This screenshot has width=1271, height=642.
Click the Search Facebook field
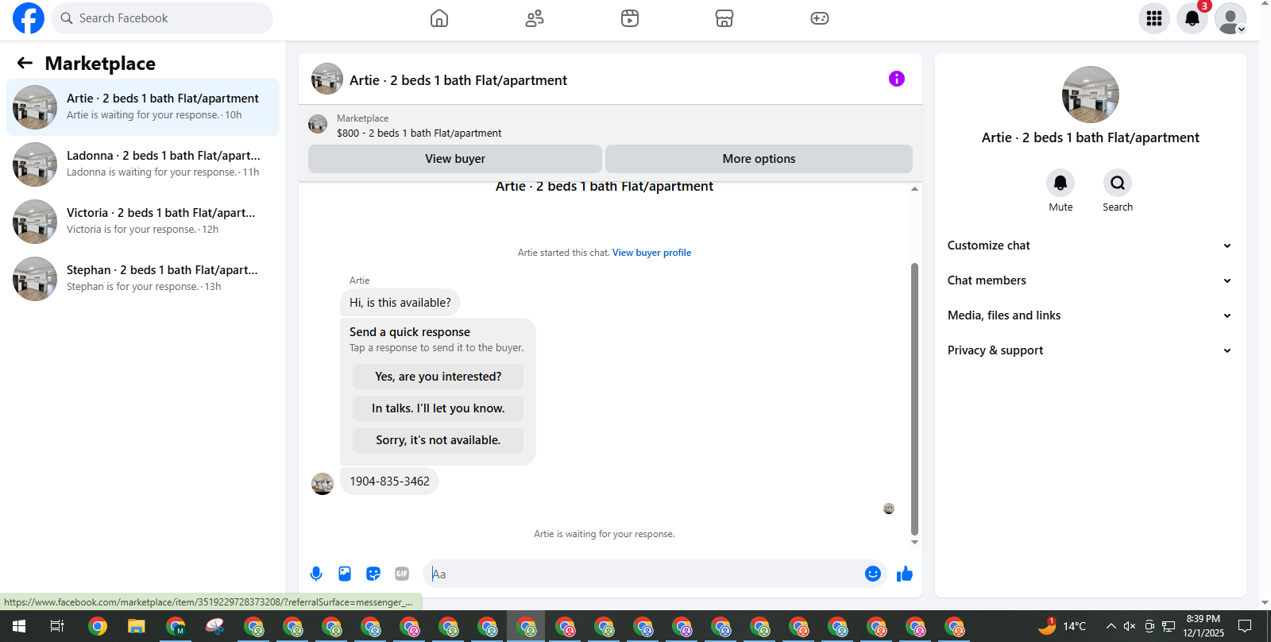point(162,18)
